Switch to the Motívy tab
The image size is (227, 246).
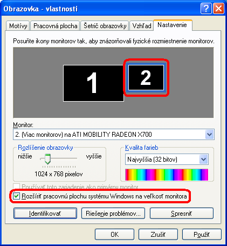click(x=18, y=26)
